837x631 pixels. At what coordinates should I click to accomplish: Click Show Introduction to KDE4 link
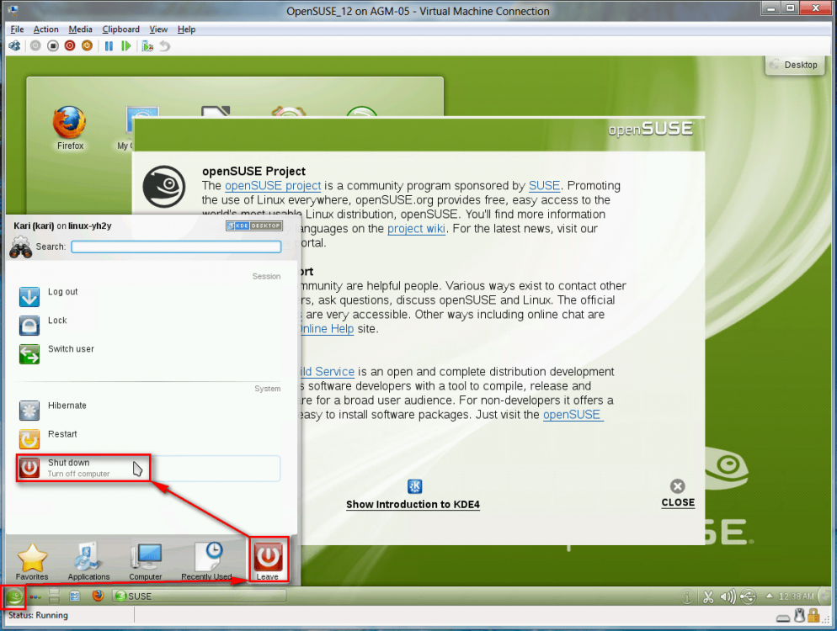pos(413,504)
